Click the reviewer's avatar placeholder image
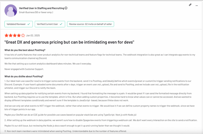Viewport: 203px width, 134px height. [11, 10]
